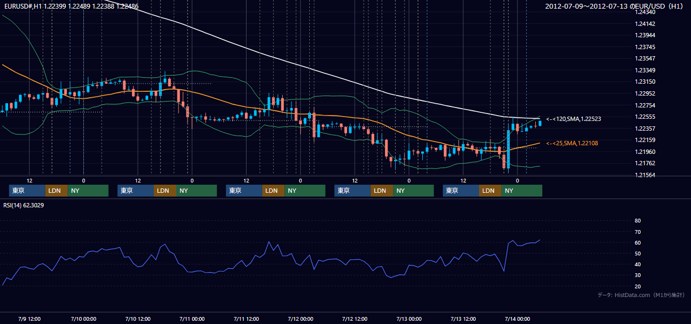Click RSI axis level 20
Screen dimensions: 691x324
[637, 286]
